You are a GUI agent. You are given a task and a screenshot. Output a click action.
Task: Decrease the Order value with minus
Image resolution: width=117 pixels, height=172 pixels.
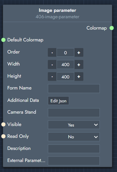coord(52,52)
